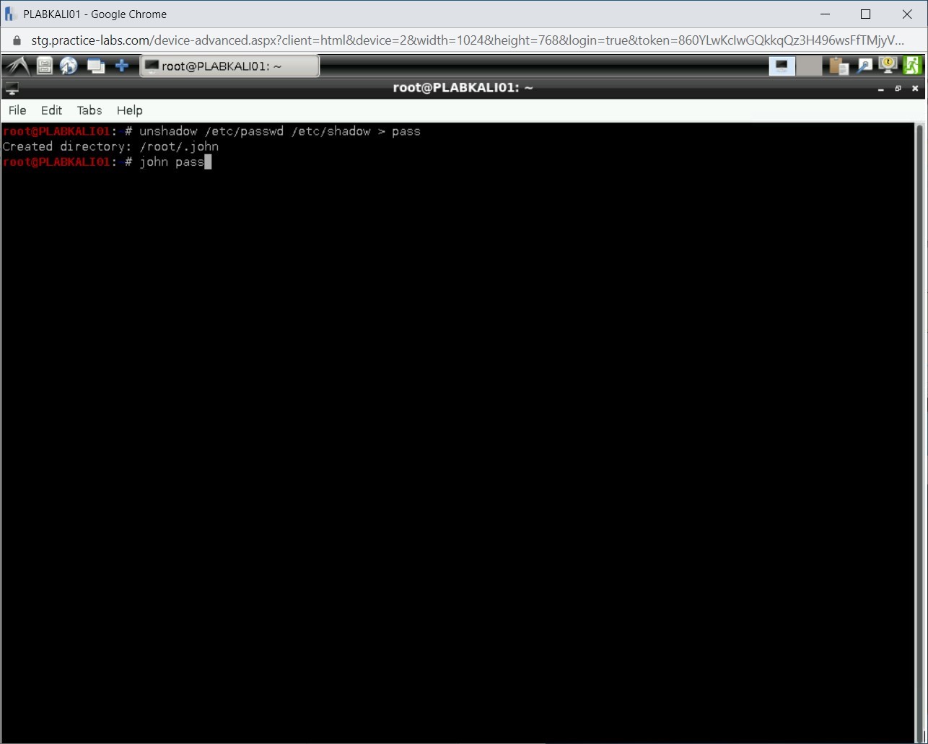Open the Edit menu in the terminal

point(51,110)
